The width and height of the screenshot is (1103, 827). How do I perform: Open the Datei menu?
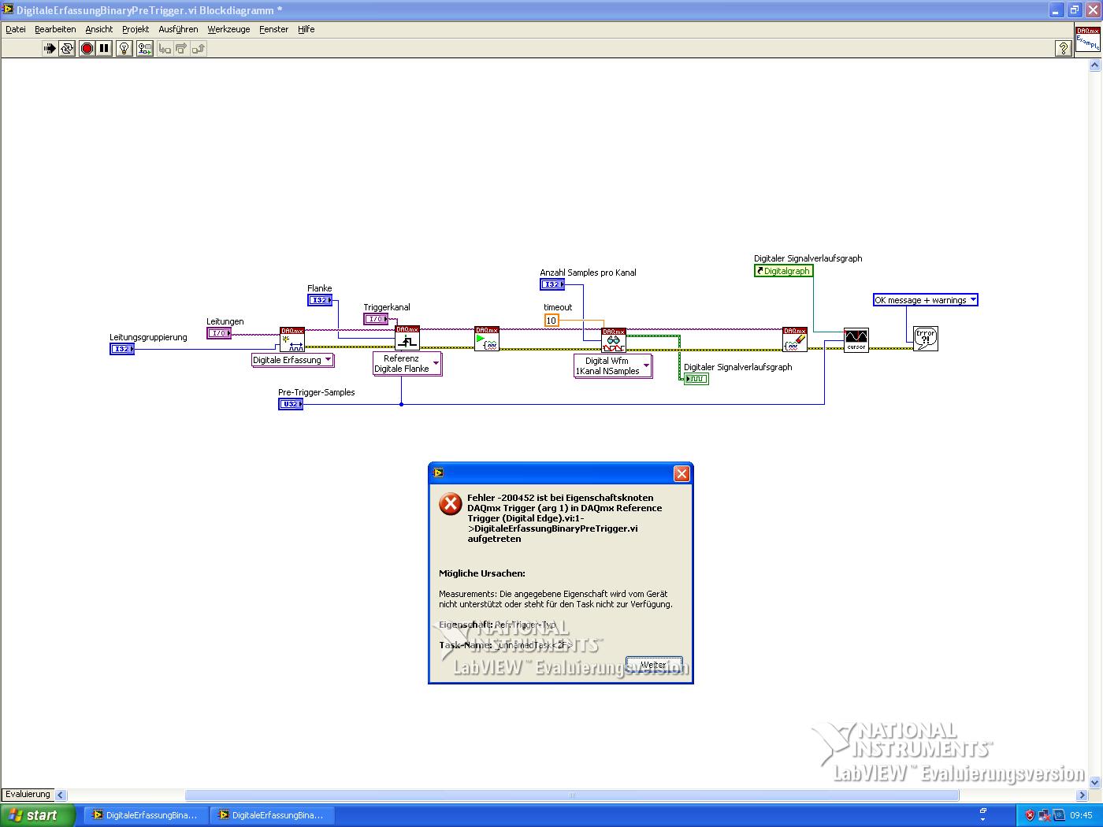16,29
